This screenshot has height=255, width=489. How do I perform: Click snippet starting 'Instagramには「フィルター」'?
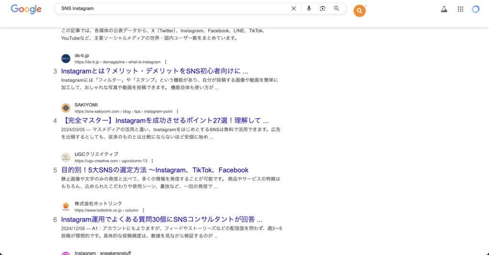point(170,84)
